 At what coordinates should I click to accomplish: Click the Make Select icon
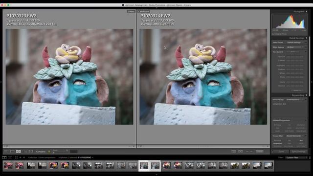coord(241,152)
